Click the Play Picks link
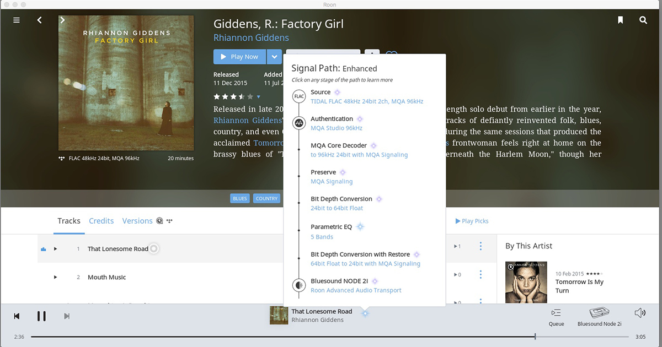The height and width of the screenshot is (347, 662). click(472, 221)
